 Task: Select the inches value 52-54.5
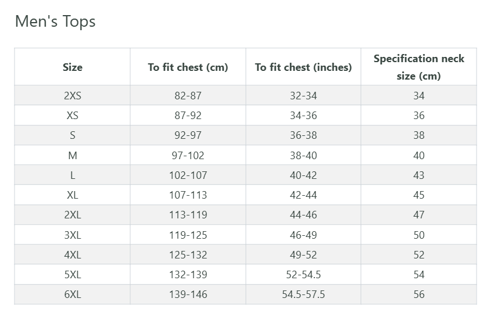click(x=303, y=275)
